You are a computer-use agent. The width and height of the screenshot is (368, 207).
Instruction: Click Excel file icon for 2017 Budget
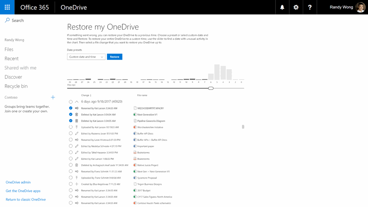click(x=135, y=190)
